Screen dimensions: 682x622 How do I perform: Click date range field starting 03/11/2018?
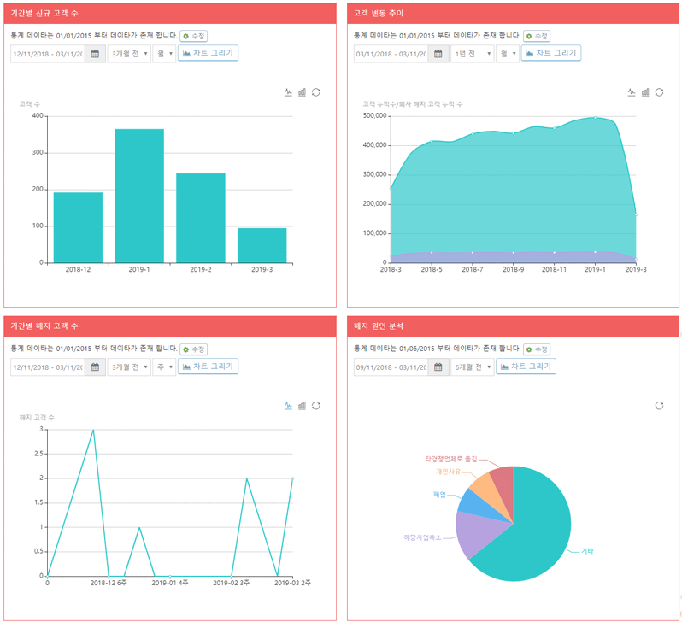click(391, 54)
